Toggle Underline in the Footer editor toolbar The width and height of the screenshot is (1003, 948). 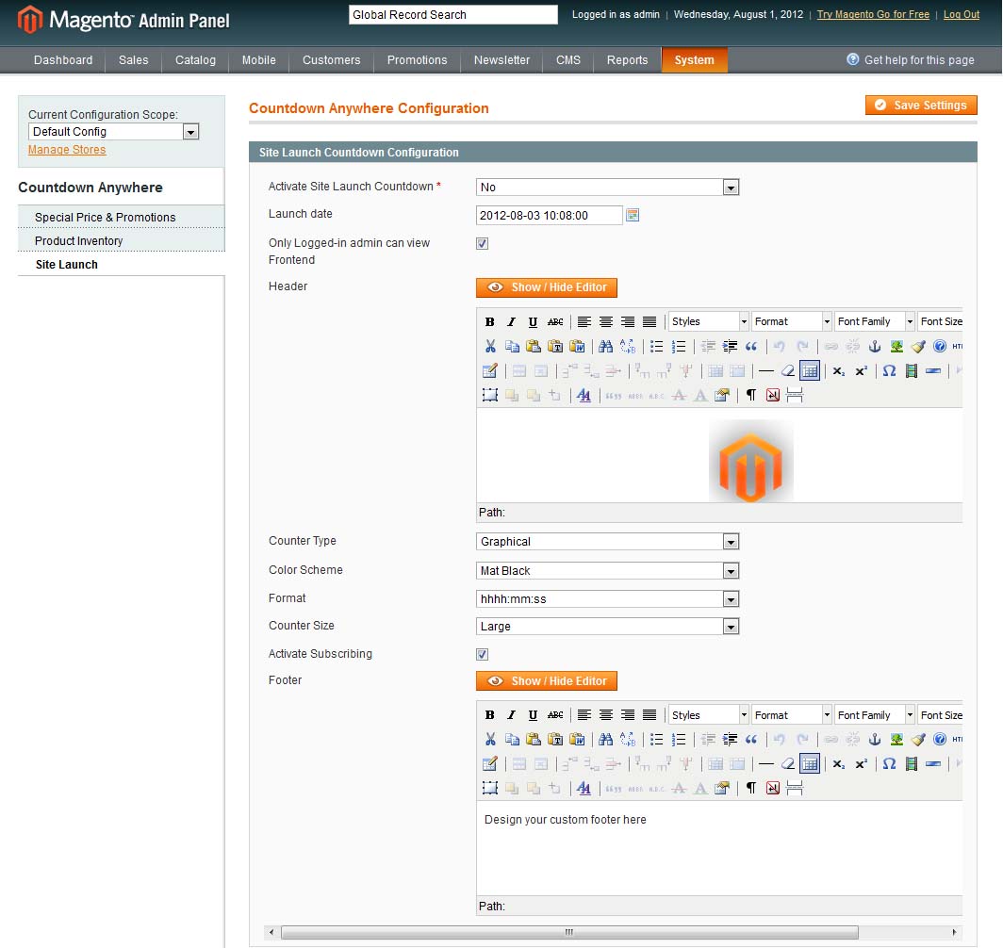533,714
